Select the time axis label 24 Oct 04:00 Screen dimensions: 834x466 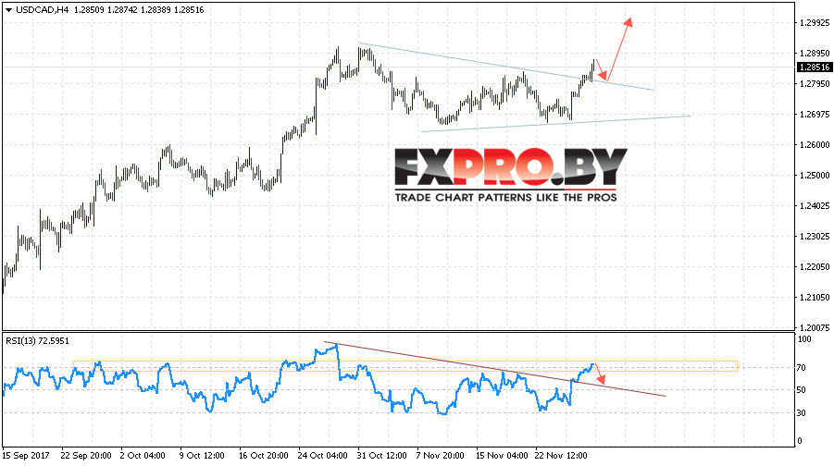coord(322,456)
